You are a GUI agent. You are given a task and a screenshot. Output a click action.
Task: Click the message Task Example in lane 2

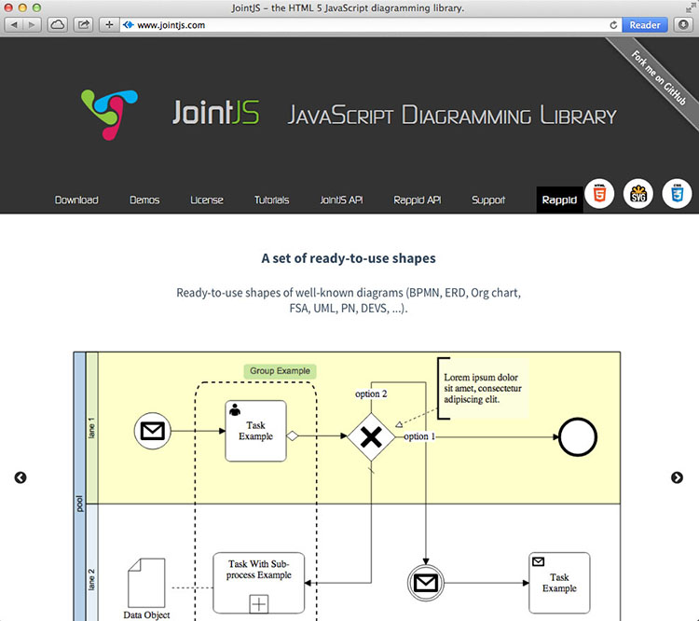pos(559,583)
